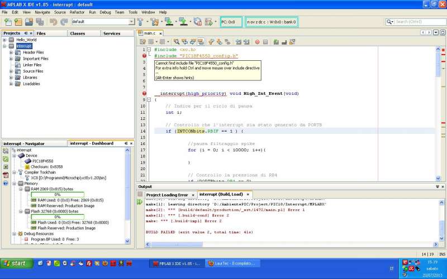Screen dimensions: 447x279
Task: Click the editor vertical scrollbar thumb
Action: pyautogui.click(x=438, y=64)
